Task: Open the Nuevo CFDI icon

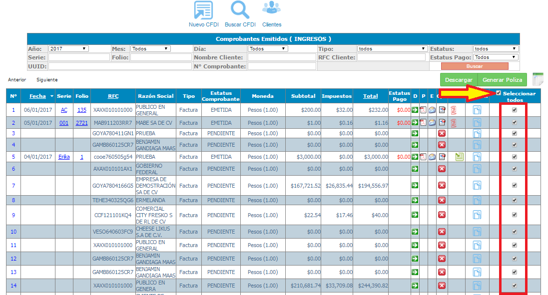Action: [203, 10]
